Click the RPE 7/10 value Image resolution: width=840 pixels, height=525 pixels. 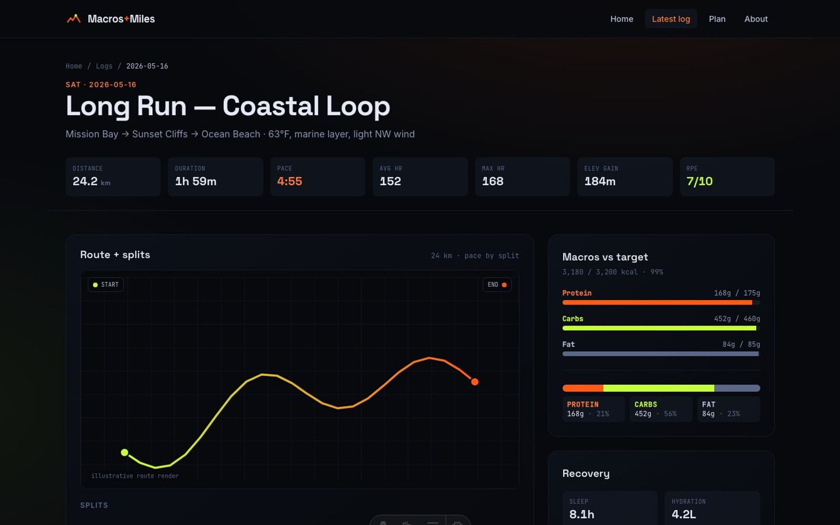coord(699,181)
